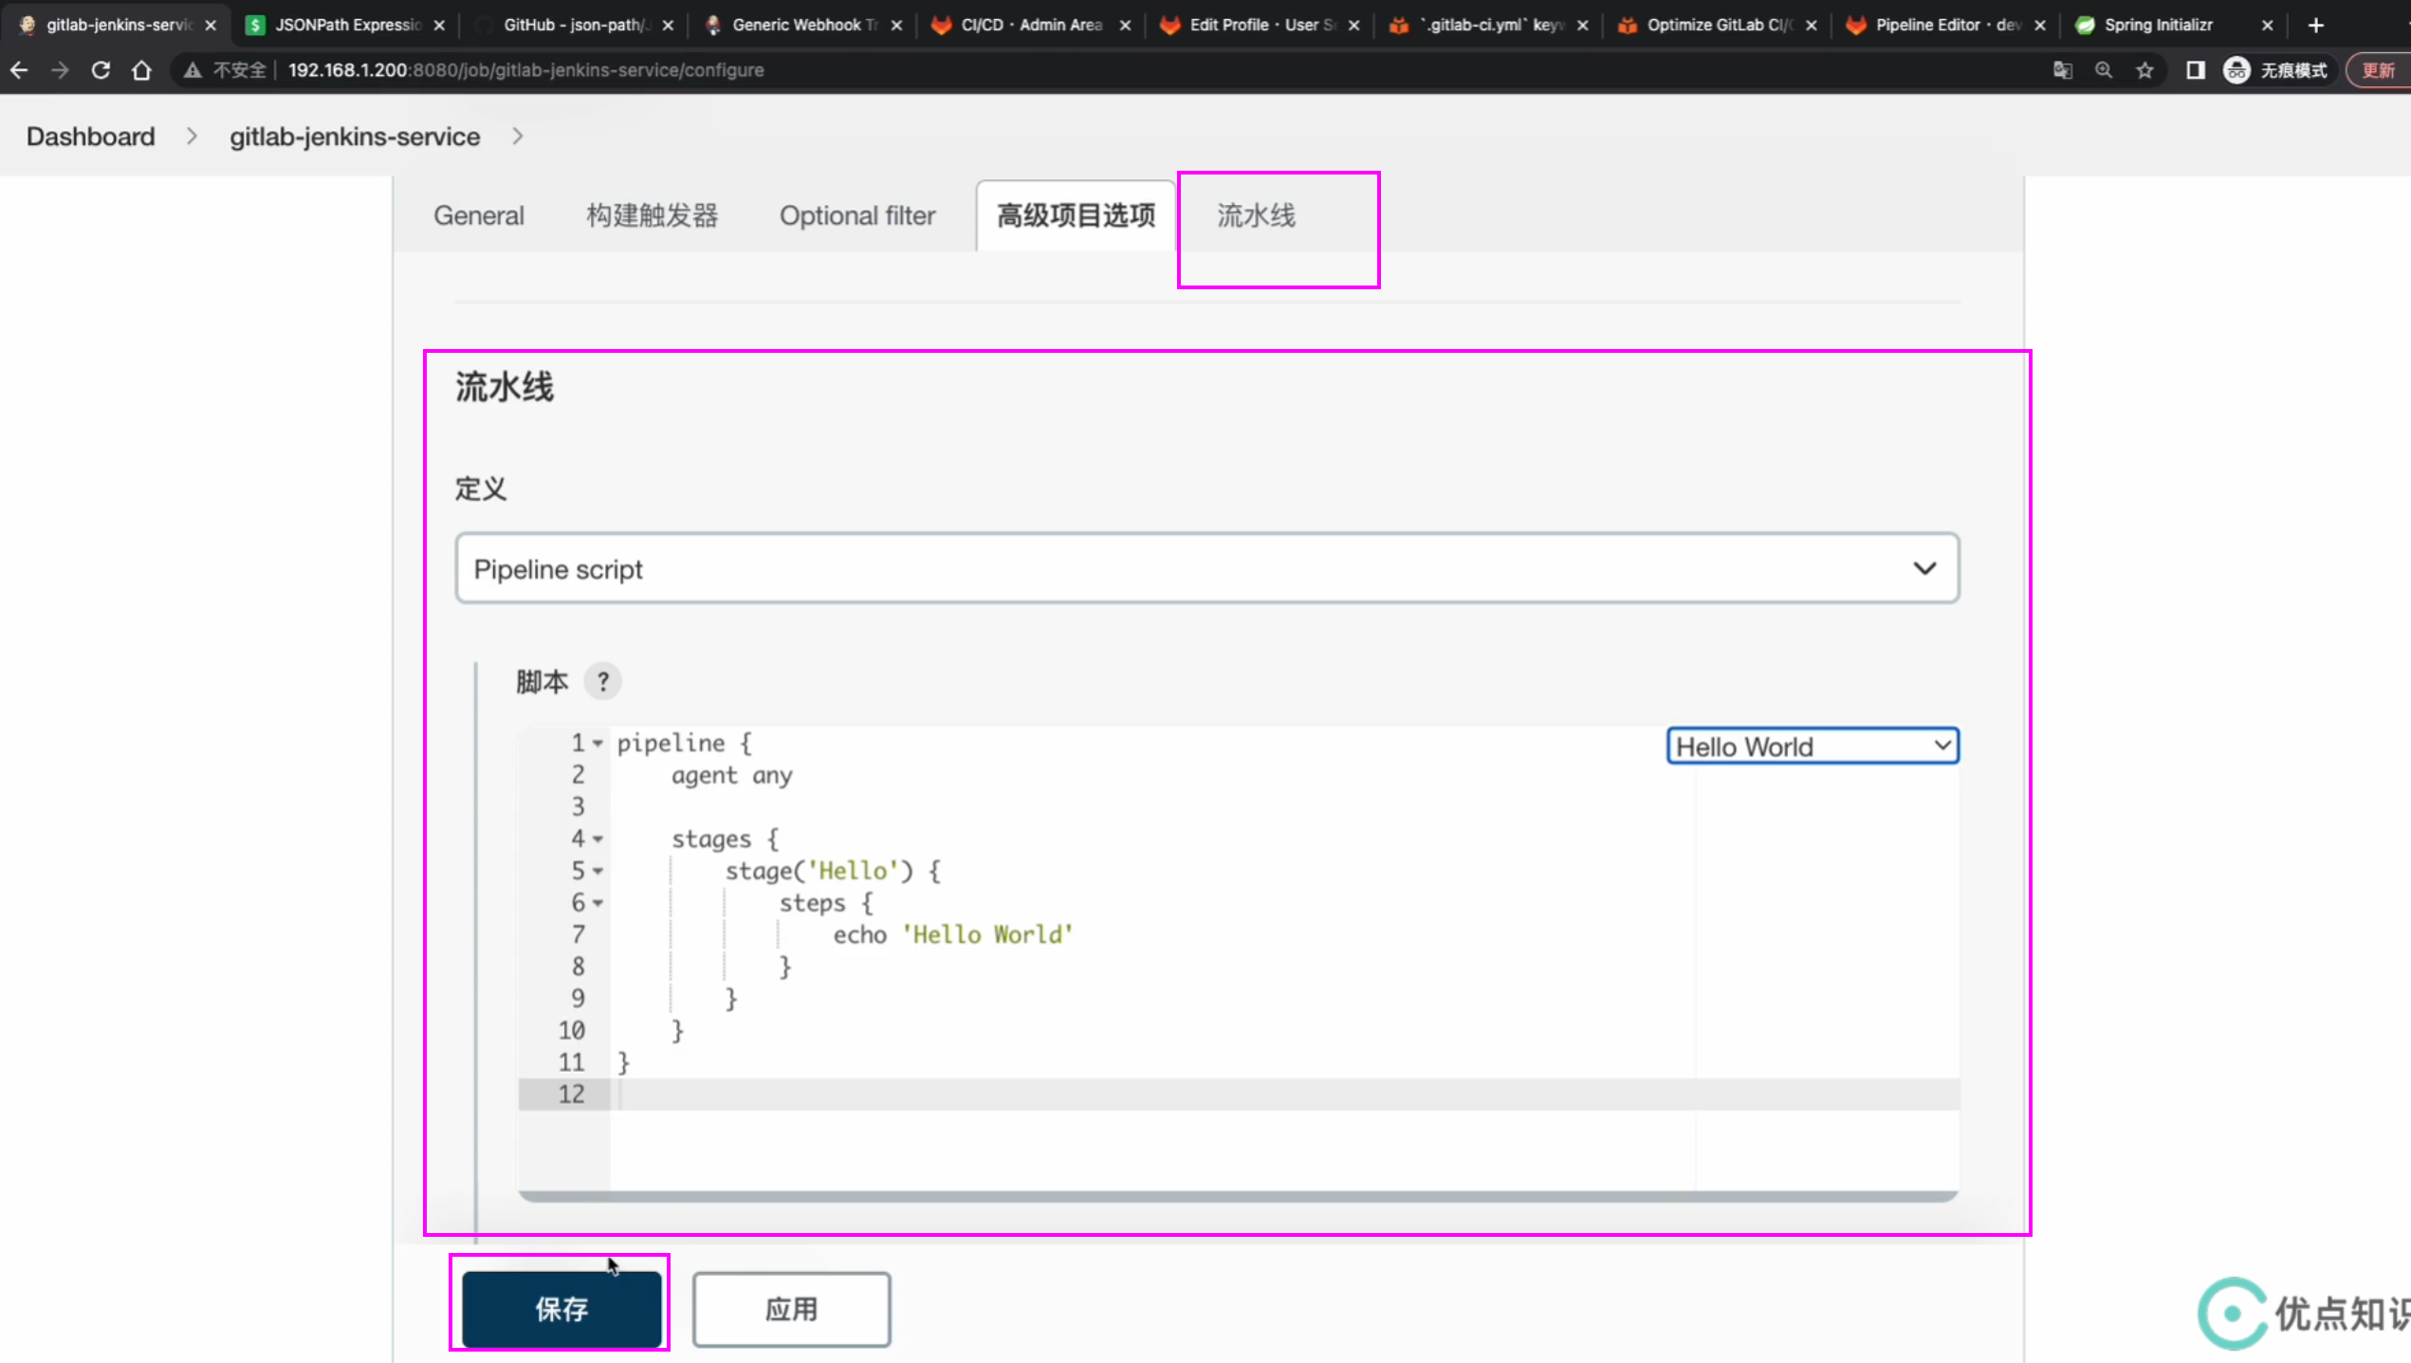Close the Spring Initializr tab
This screenshot has height=1363, width=2411.
pos(2267,26)
